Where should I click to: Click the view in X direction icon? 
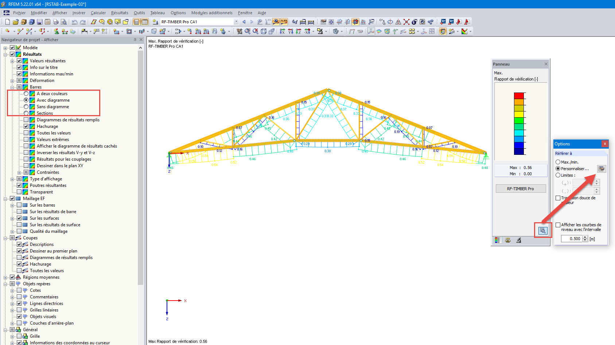pyautogui.click(x=283, y=32)
